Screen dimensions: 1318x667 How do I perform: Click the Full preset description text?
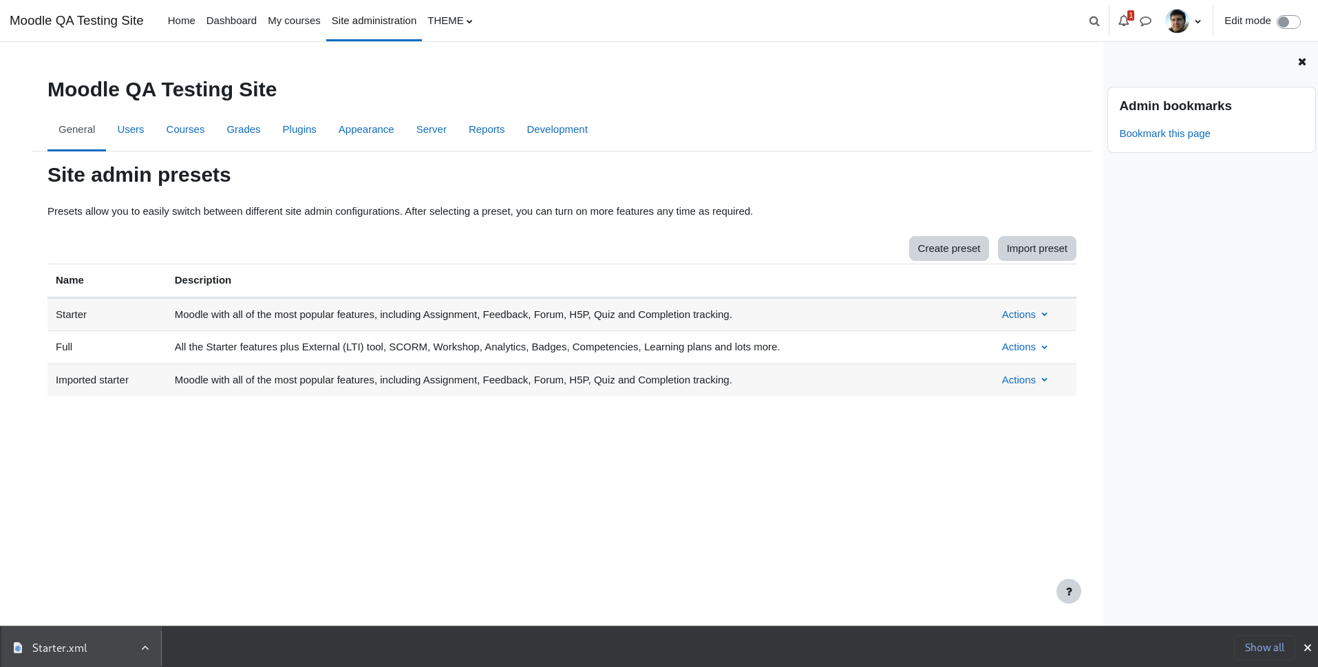pos(477,347)
